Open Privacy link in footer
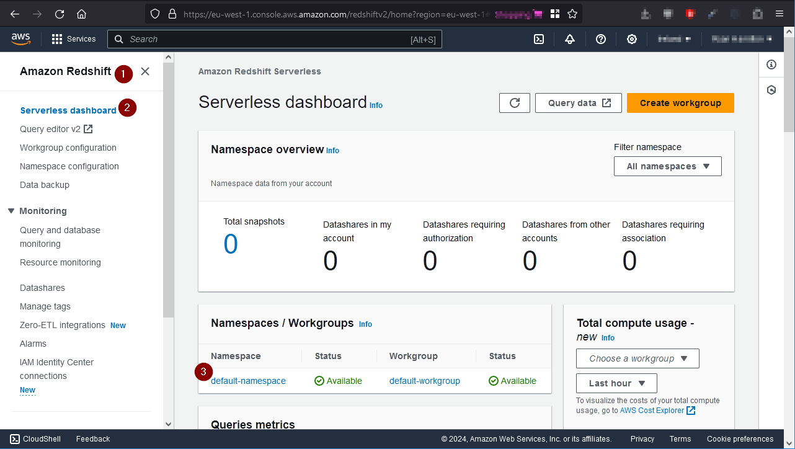The width and height of the screenshot is (795, 449). coord(642,439)
